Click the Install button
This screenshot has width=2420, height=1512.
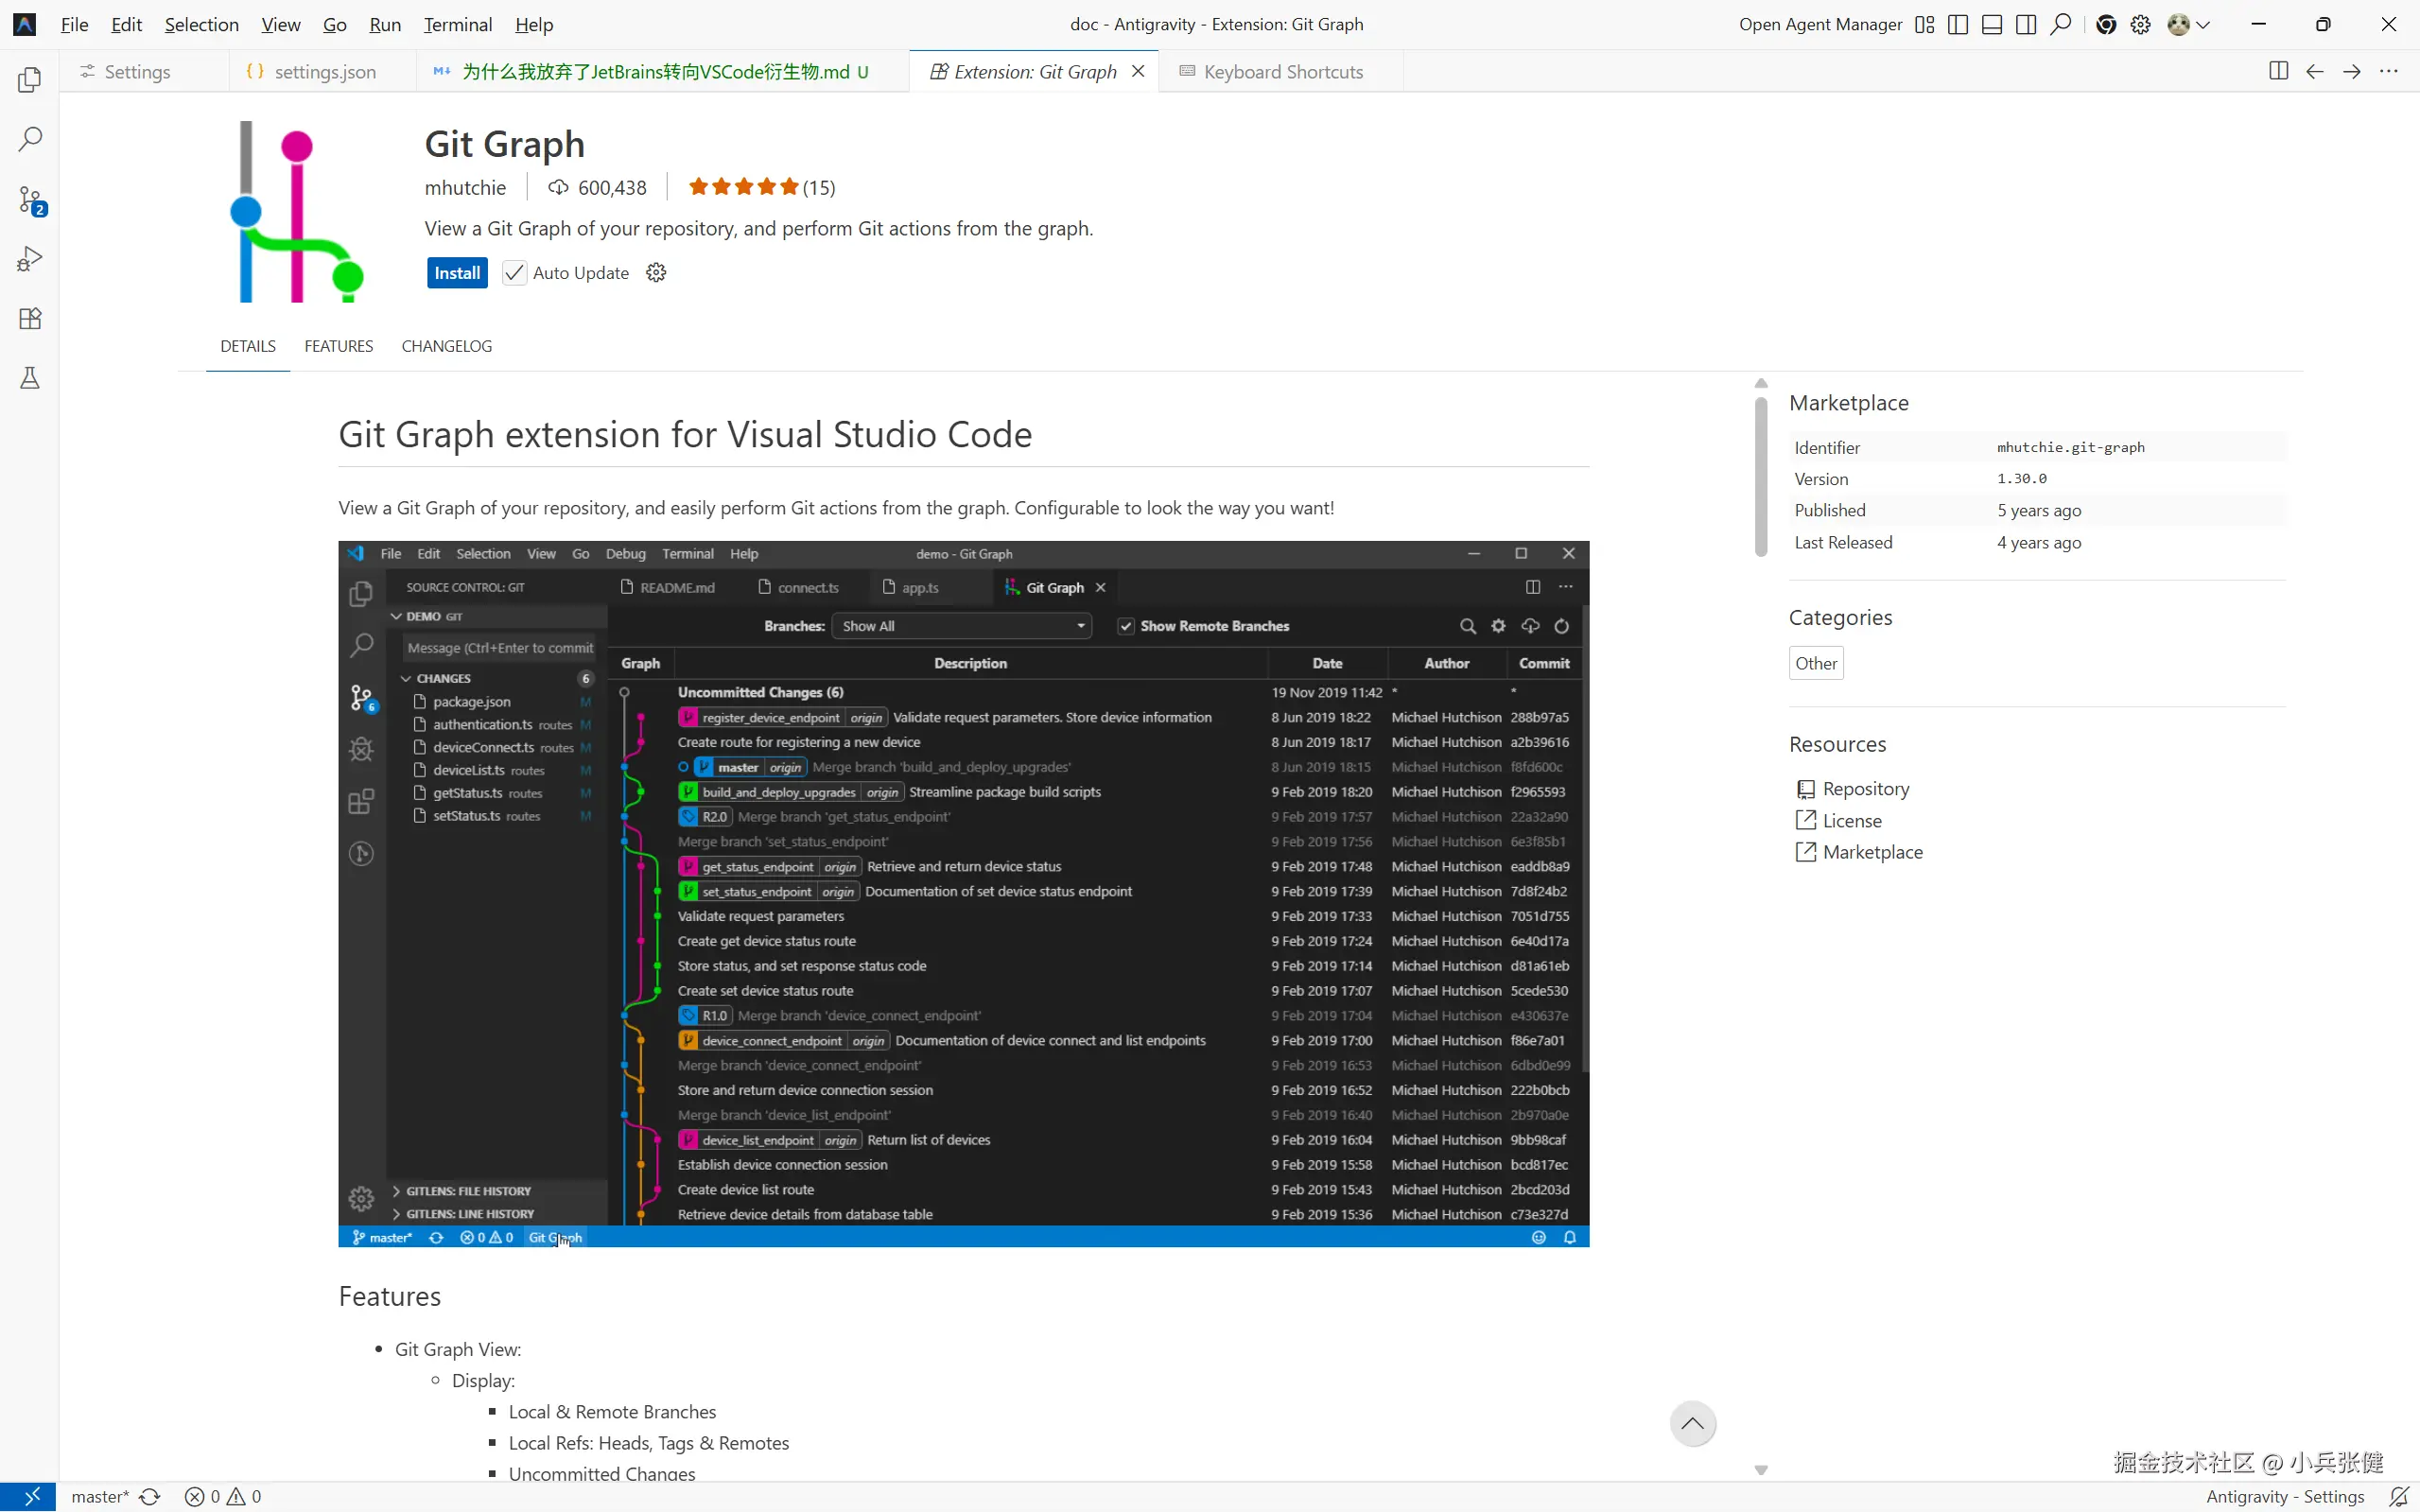(x=457, y=273)
